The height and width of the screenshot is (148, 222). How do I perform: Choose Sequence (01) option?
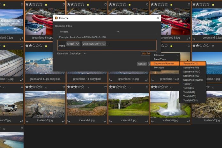coord(193,68)
